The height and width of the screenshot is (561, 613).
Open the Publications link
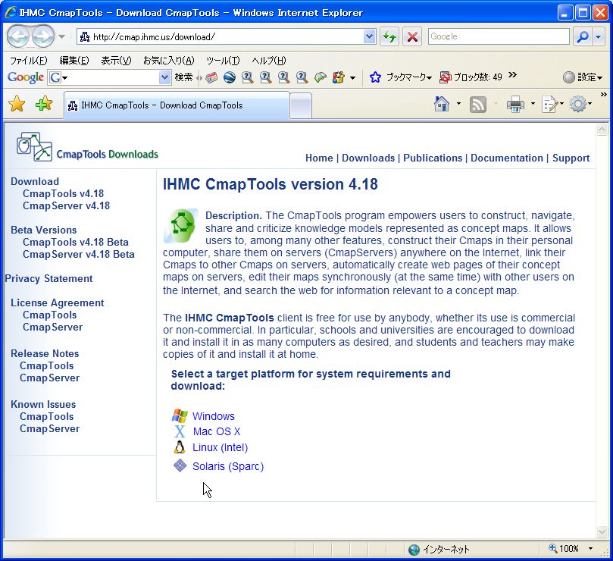[433, 158]
